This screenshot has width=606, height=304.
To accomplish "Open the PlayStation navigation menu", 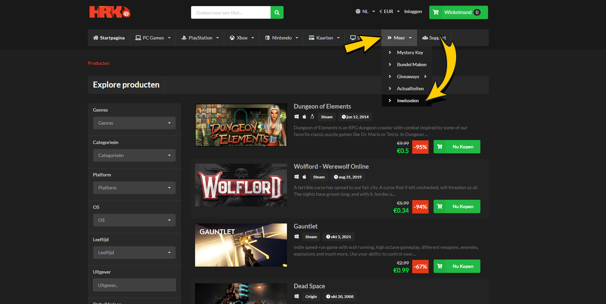I will 200,38.
